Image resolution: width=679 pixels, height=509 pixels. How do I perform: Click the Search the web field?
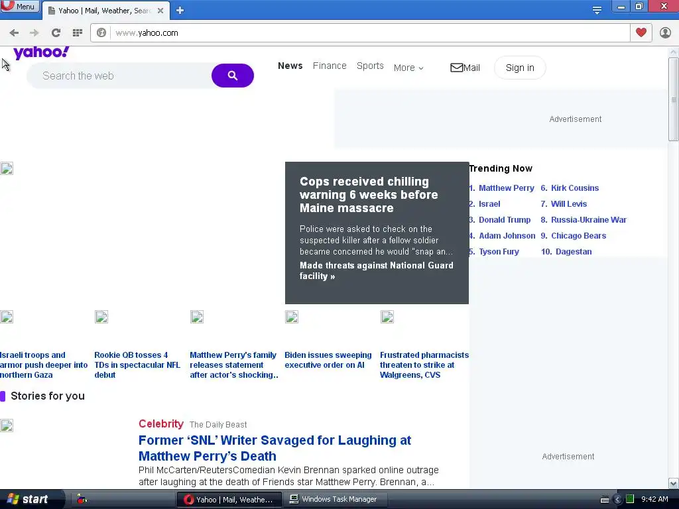(x=119, y=76)
